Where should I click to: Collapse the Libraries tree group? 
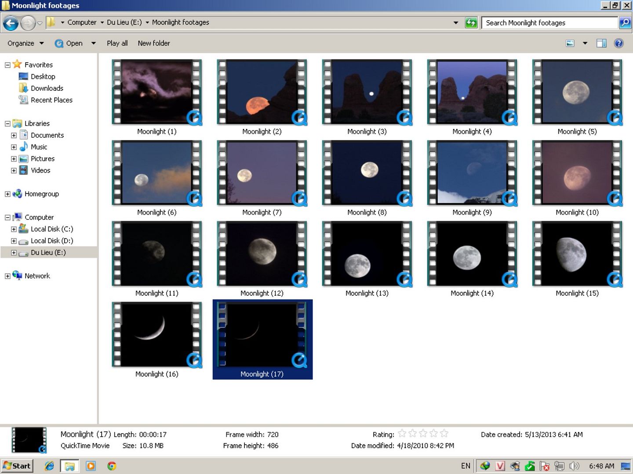pyautogui.click(x=7, y=124)
